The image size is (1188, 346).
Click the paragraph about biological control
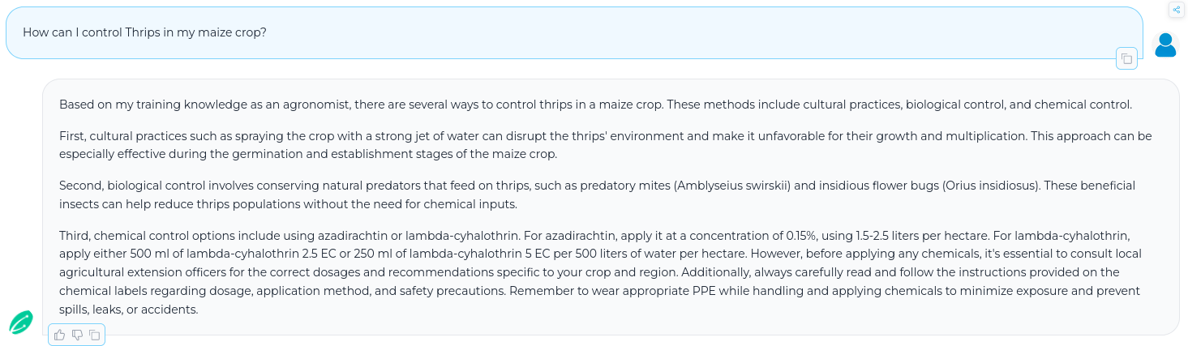597,194
